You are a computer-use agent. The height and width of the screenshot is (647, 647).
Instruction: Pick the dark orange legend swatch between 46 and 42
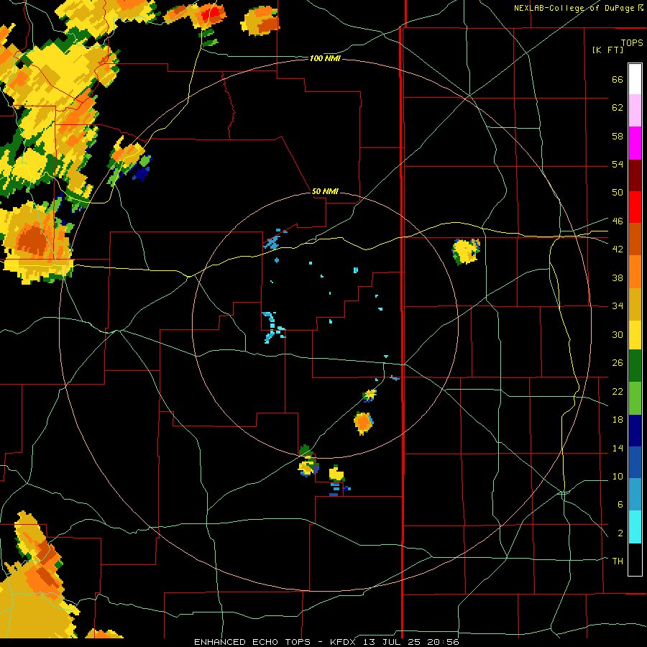point(635,239)
